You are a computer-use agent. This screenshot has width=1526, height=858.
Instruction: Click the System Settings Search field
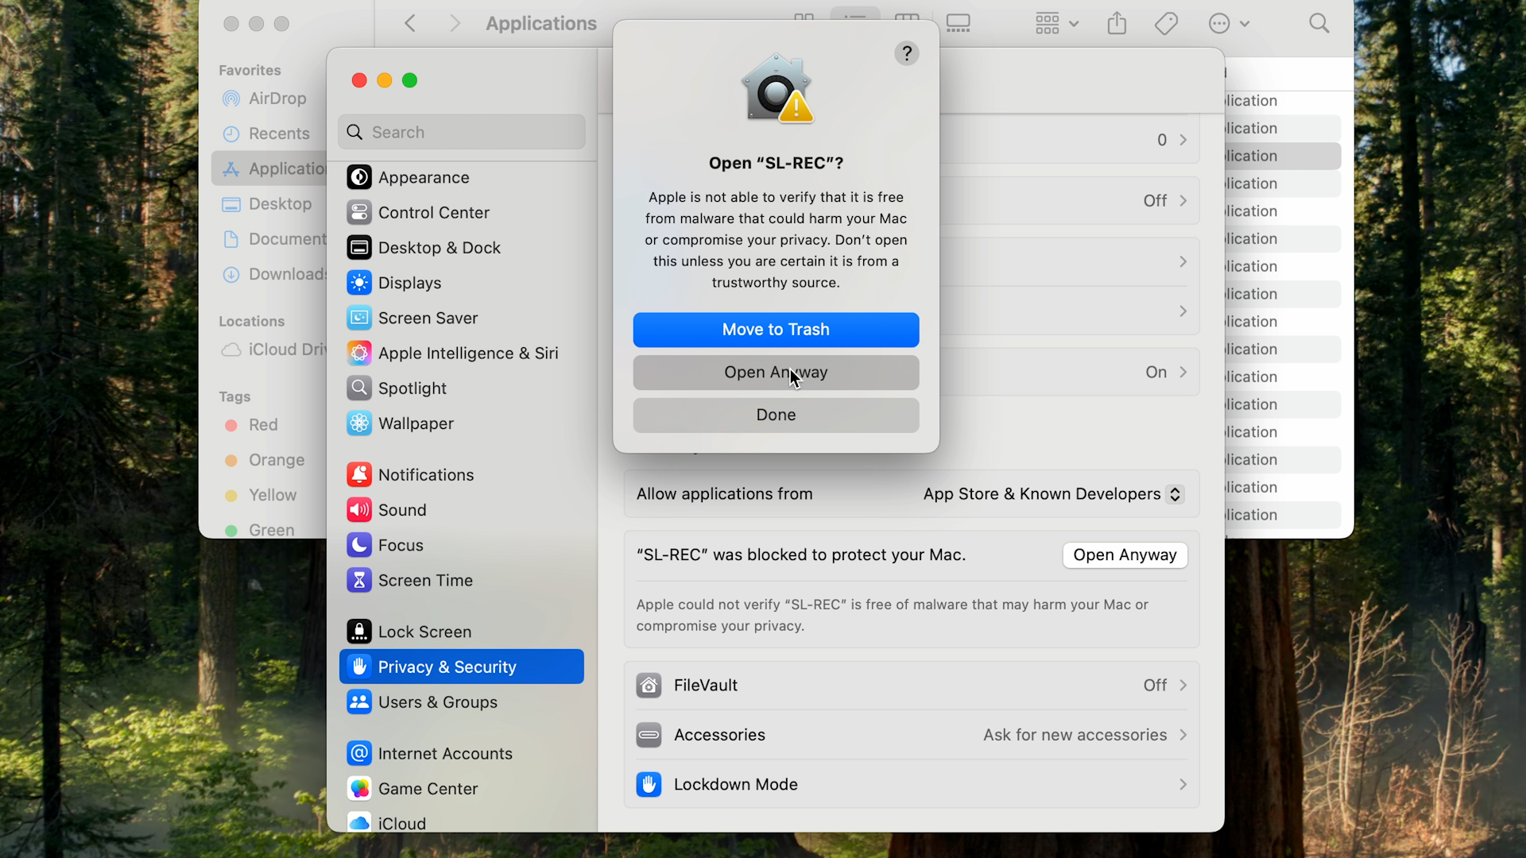click(x=461, y=132)
